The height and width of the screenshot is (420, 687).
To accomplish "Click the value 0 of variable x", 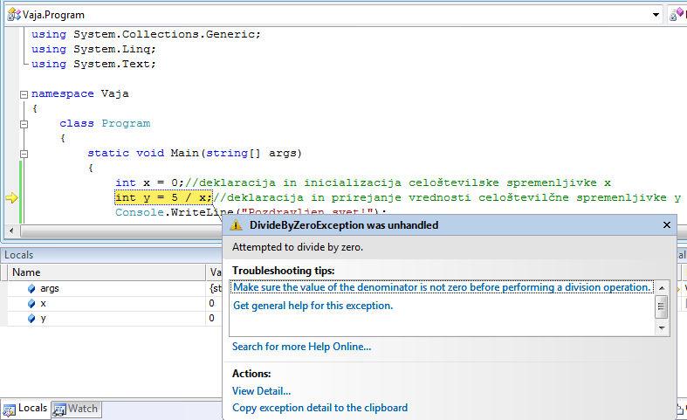I will tap(211, 303).
